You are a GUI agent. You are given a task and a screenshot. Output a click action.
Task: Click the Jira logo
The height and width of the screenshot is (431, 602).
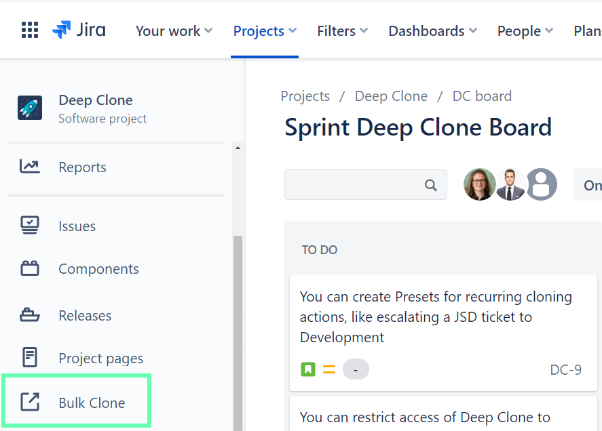(x=78, y=29)
